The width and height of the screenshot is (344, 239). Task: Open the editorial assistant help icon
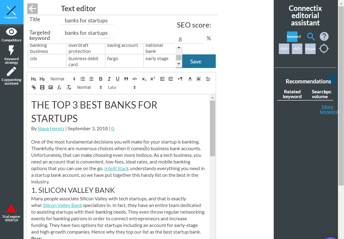pyautogui.click(x=324, y=37)
